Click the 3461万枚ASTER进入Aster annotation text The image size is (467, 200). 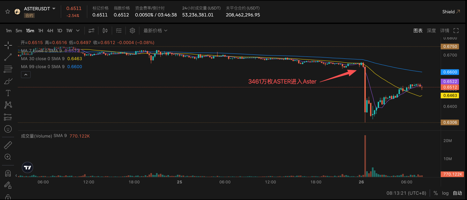(282, 82)
